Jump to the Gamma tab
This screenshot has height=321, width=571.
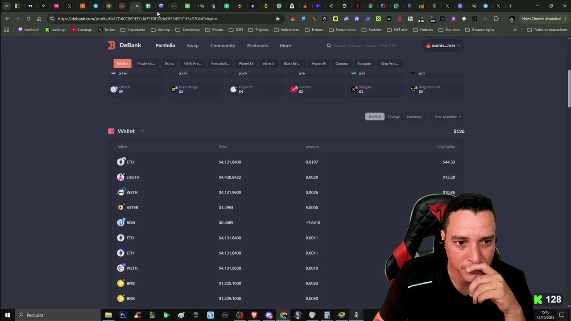point(342,63)
